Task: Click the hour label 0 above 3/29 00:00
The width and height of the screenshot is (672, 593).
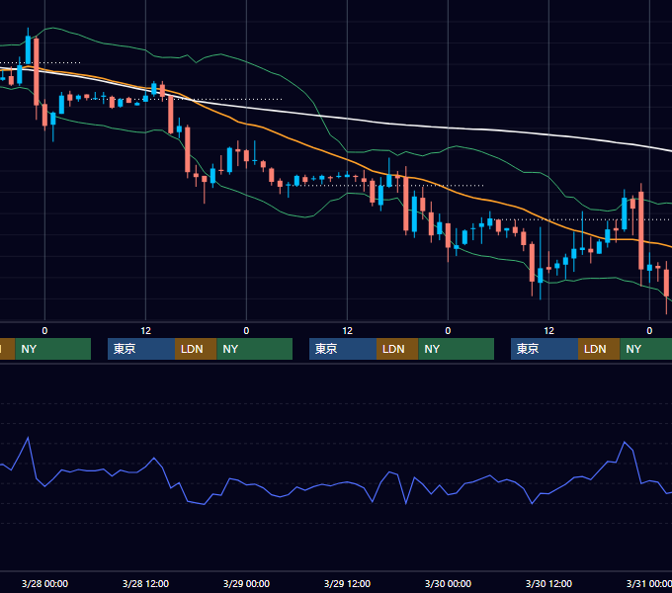Action: pyautogui.click(x=246, y=331)
